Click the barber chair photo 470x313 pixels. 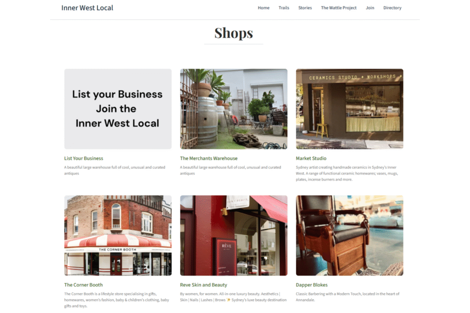pyautogui.click(x=349, y=236)
